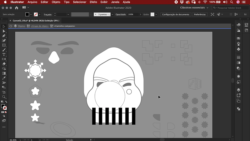250x141 pixels.
Task: Open the Layers panel icon
Action: coord(238,90)
